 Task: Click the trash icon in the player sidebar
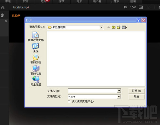2,15
